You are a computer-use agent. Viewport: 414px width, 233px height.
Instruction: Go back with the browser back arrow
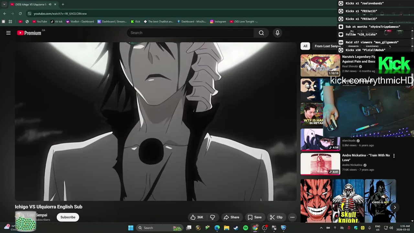(5, 14)
